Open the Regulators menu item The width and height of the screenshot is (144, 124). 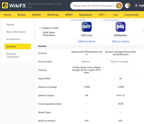(86, 15)
